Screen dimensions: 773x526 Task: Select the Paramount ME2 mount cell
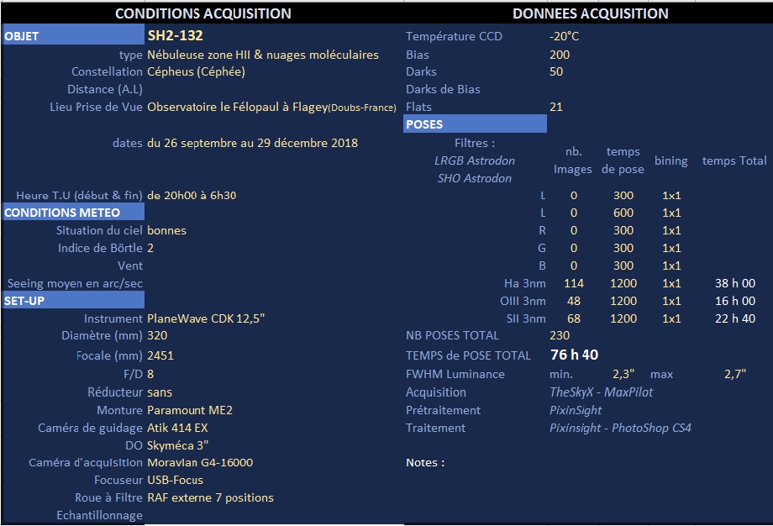(x=189, y=410)
